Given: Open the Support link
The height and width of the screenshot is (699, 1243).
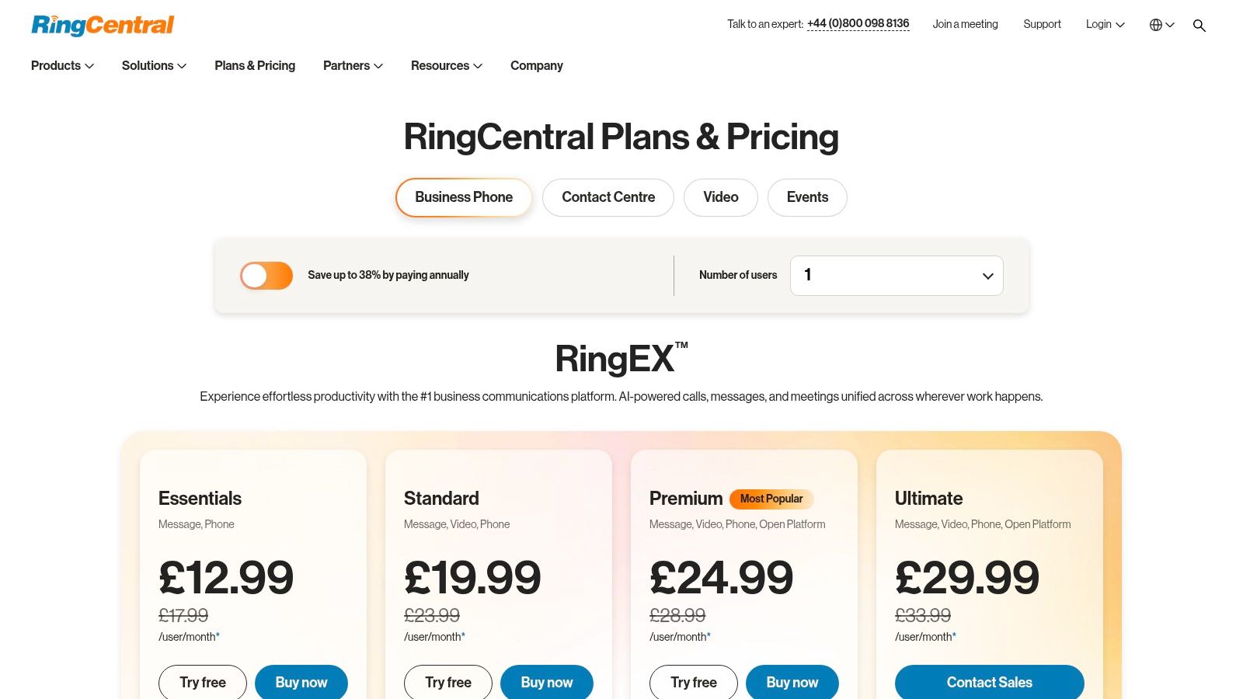Looking at the screenshot, I should 1042,25.
